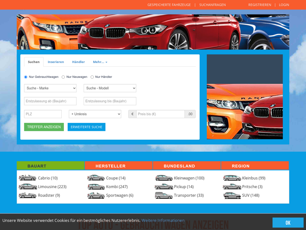Expand the Mehr... tab menu

tap(100, 62)
